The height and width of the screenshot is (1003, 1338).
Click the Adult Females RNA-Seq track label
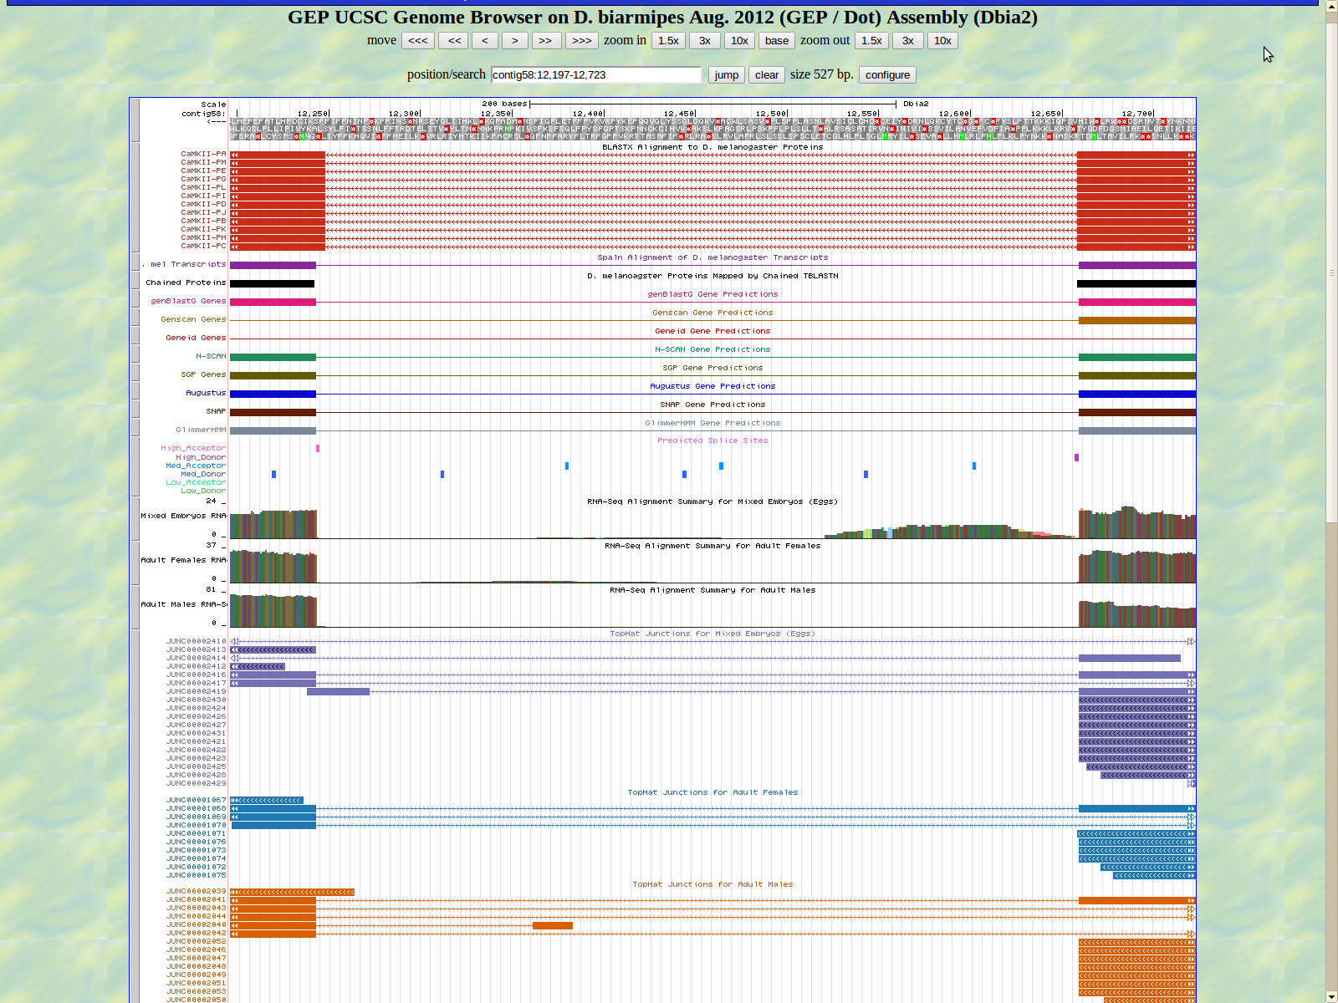183,560
